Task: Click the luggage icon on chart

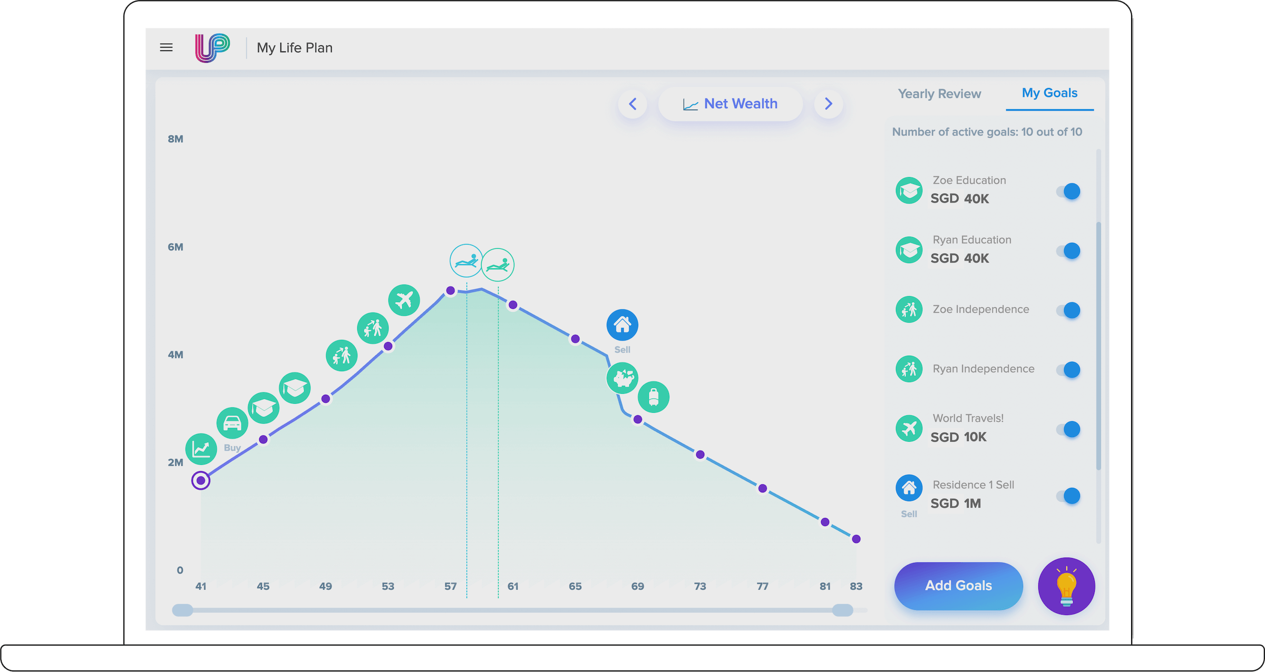Action: 654,397
